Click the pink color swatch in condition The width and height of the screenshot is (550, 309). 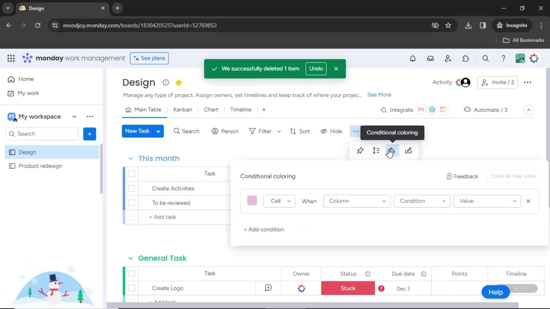click(x=252, y=201)
